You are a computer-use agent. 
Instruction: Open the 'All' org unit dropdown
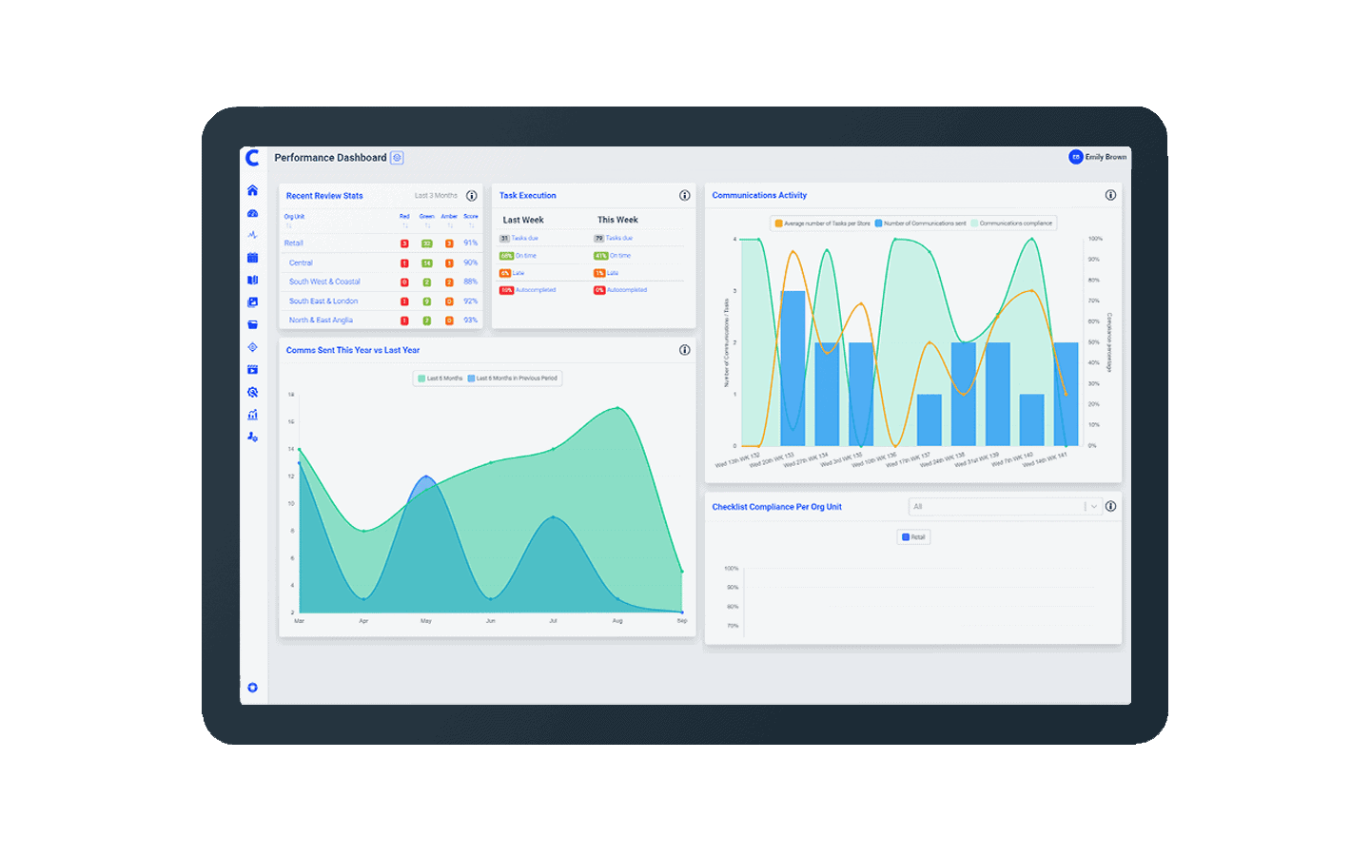click(x=1004, y=507)
